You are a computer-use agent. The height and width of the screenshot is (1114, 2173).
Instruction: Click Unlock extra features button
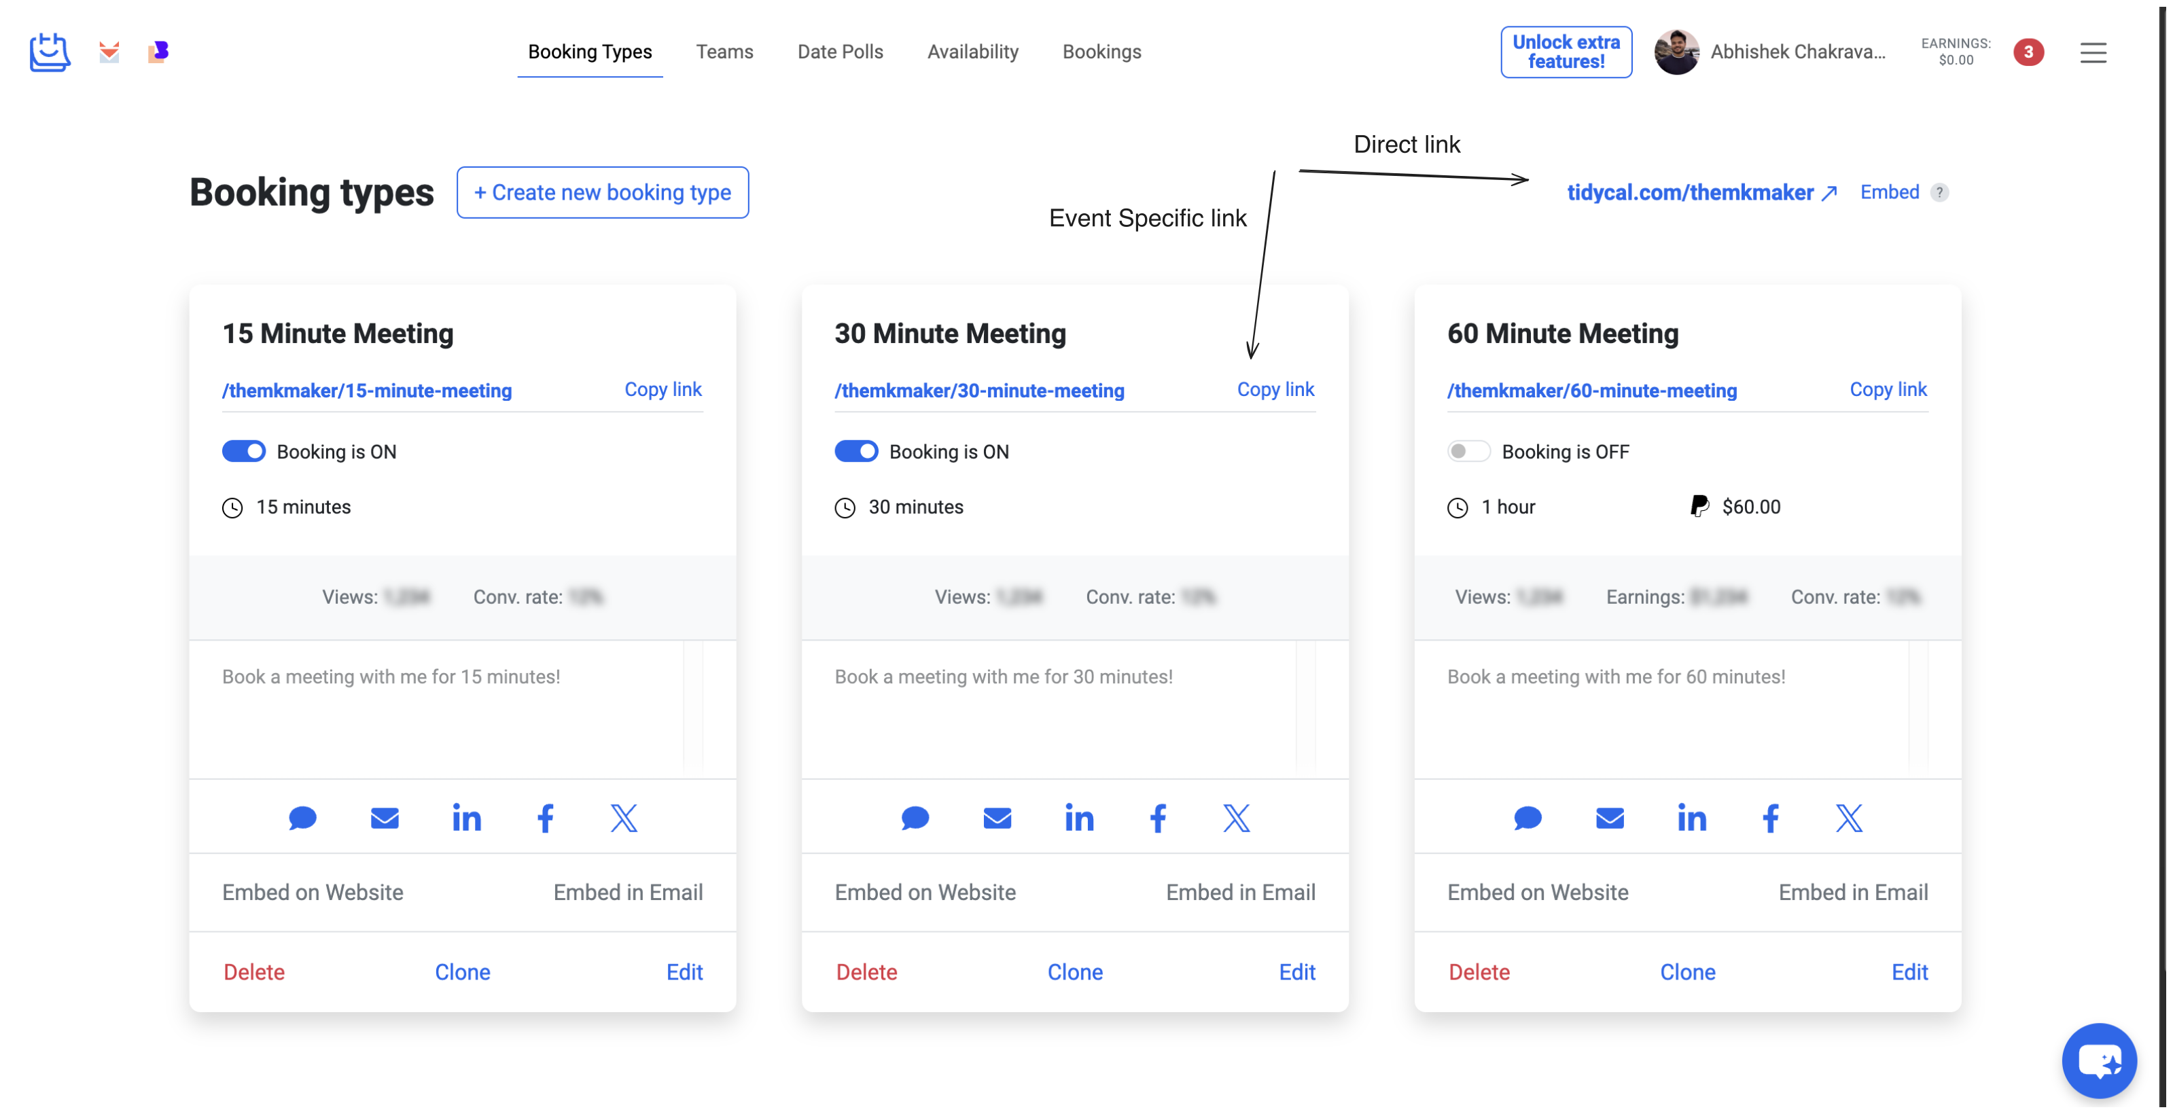click(1566, 52)
